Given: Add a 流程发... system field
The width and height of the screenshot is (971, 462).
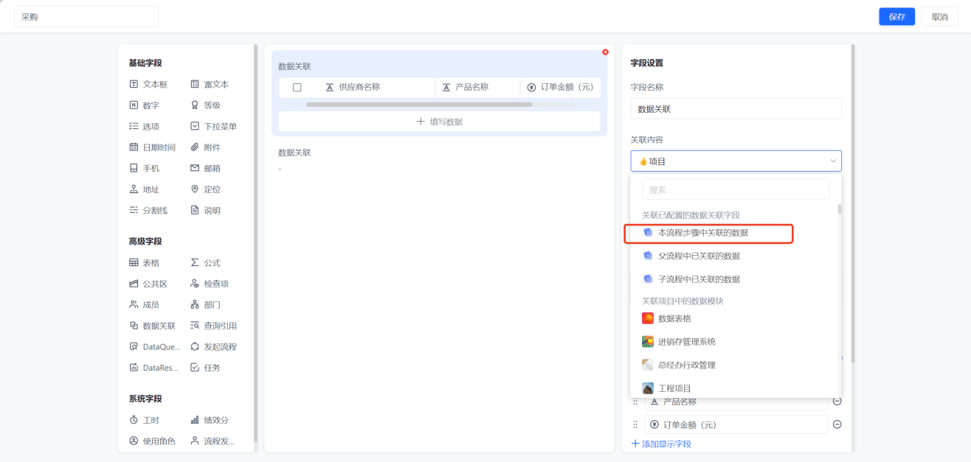Looking at the screenshot, I should click(212, 441).
